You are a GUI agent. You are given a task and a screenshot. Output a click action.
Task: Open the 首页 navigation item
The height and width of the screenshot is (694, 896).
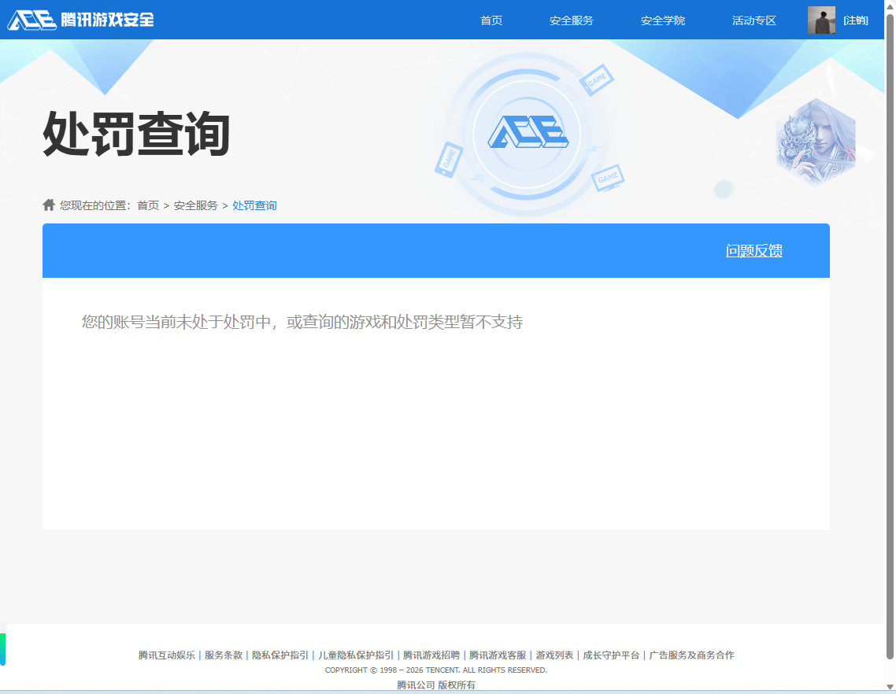point(491,20)
